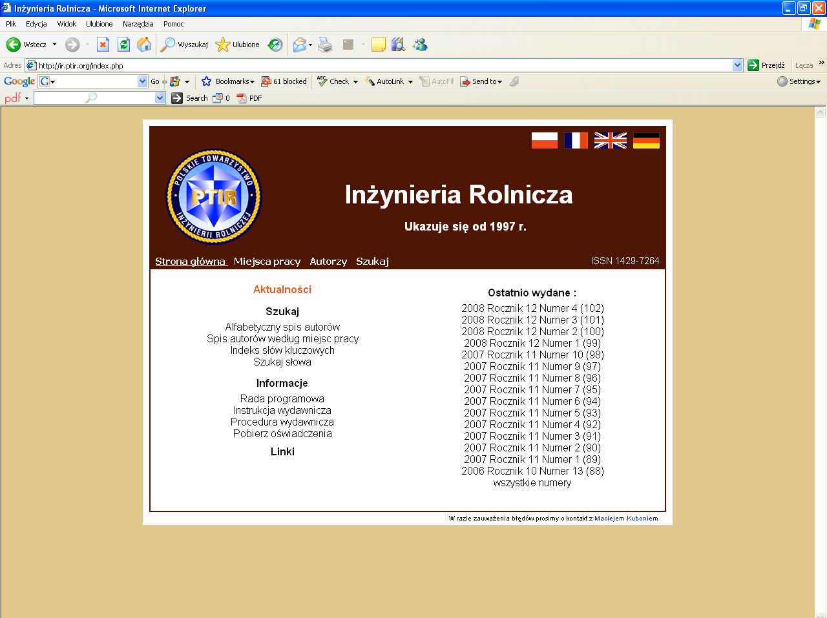Open Indeks słów kluczowych
Screen dimensions: 827x618
click(x=282, y=350)
